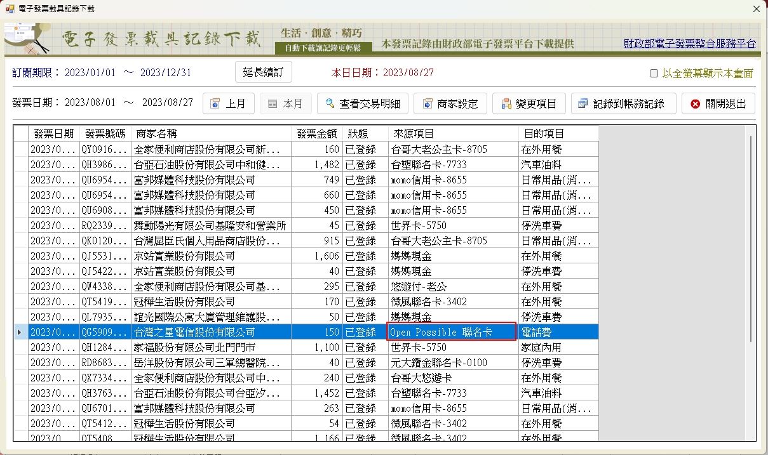768x455 pixels.
Task: Select invoice number QY0916 cell
Action: coord(105,149)
